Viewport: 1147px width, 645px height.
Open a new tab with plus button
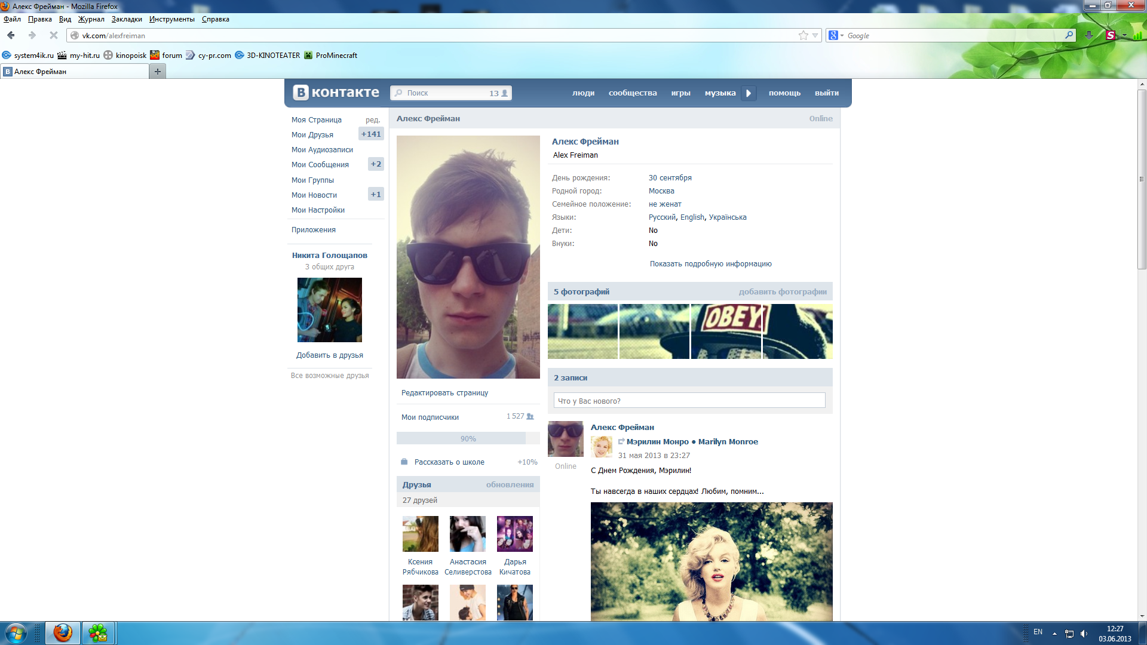(158, 72)
